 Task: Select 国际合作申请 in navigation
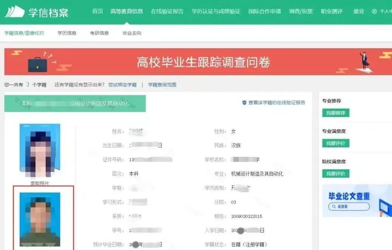(x=265, y=11)
